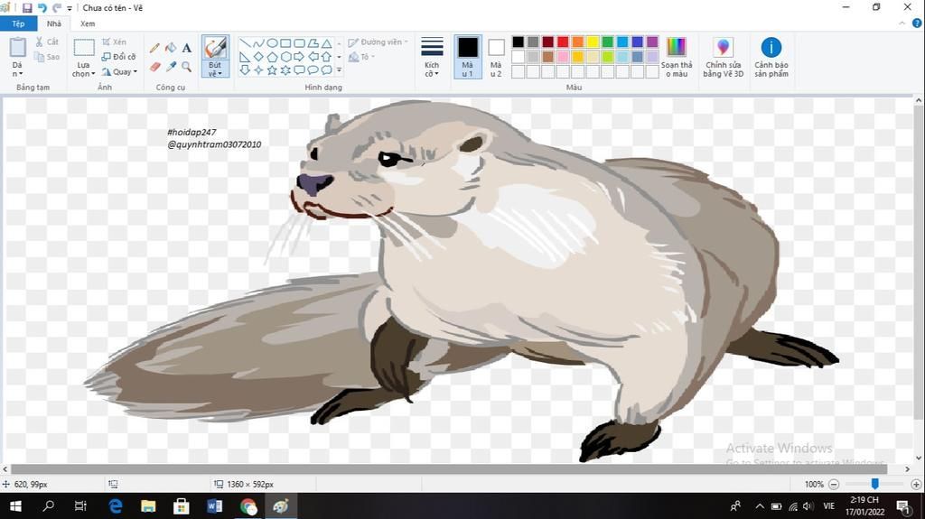Activate Màu 2 background color box
925x519 pixels.
496,57
